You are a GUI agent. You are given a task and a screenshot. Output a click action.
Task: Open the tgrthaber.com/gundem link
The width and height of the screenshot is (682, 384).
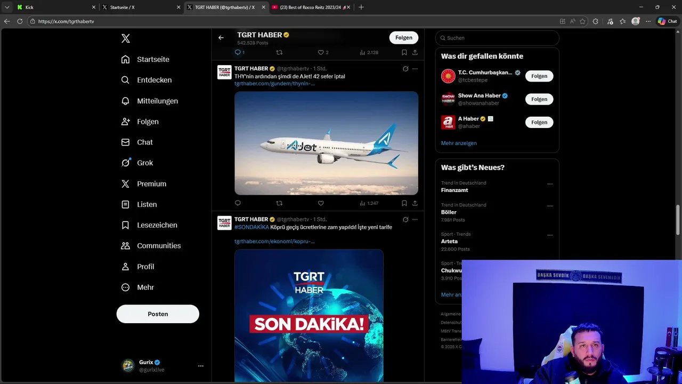pyautogui.click(x=274, y=84)
